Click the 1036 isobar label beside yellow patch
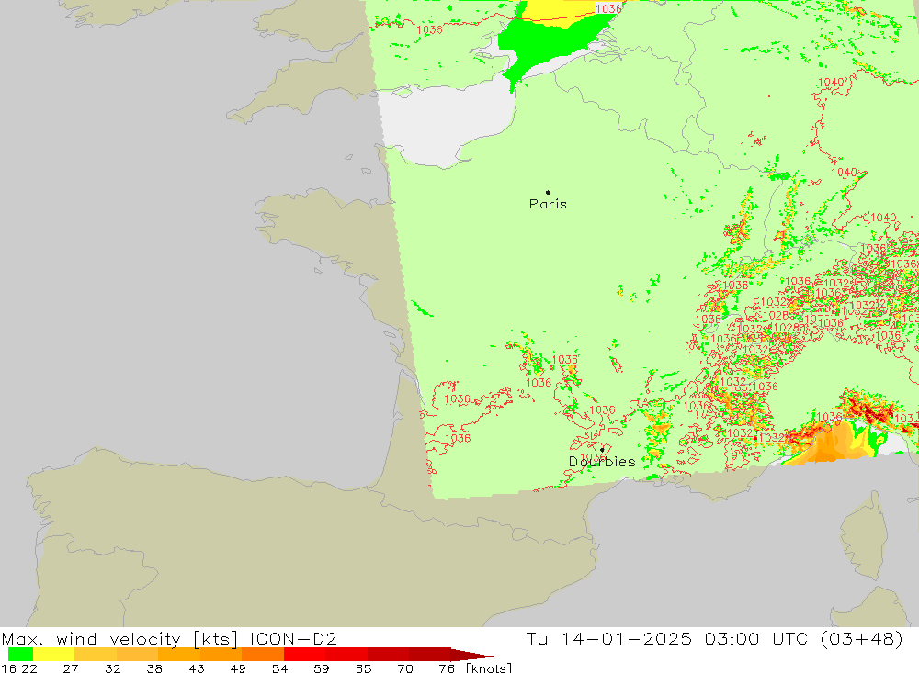The width and height of the screenshot is (919, 673). (x=607, y=8)
